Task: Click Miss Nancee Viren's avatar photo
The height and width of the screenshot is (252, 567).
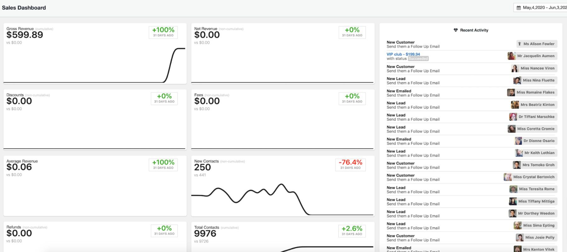Action: pos(515,68)
